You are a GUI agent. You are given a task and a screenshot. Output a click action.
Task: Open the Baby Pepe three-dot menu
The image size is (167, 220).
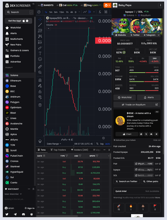pos(161,5)
